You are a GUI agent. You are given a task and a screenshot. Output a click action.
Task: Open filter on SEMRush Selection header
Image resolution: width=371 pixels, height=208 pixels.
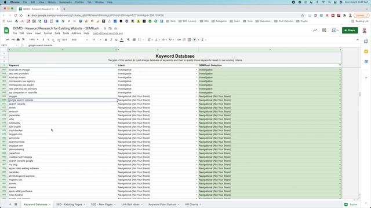pyautogui.click(x=340, y=65)
